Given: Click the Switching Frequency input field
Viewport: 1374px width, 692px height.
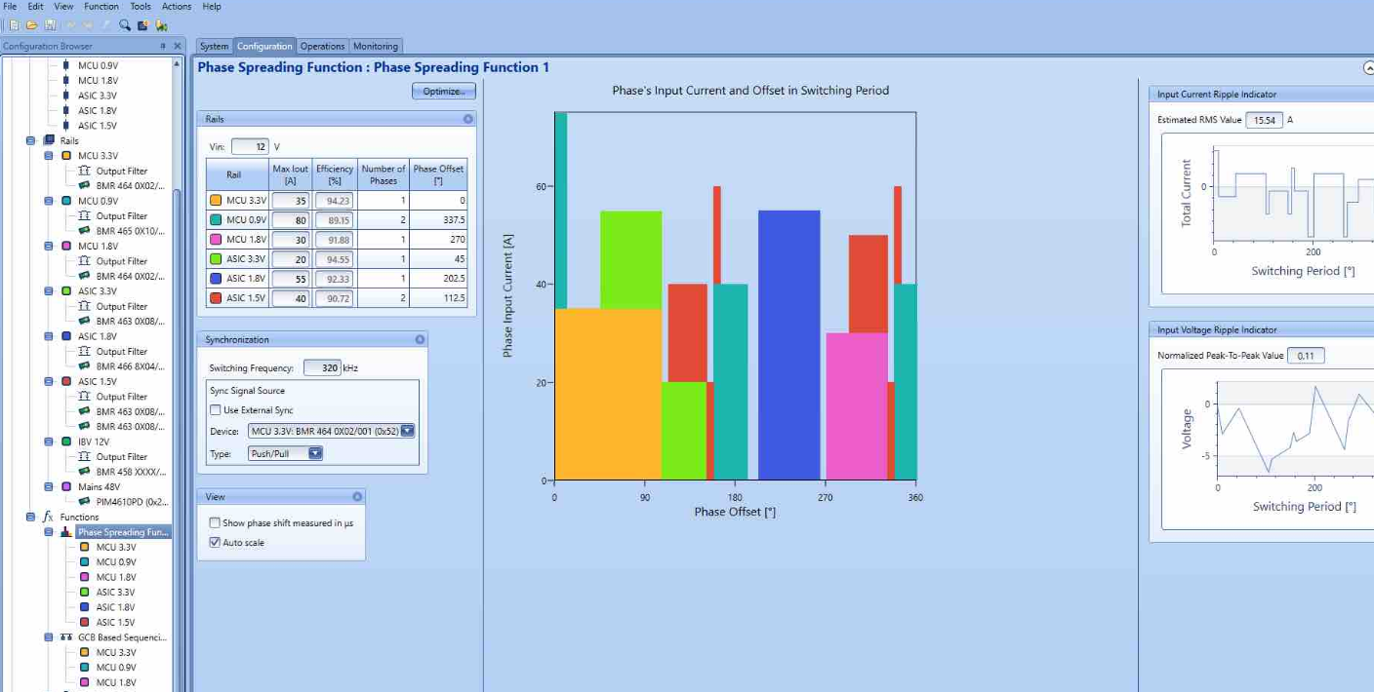Looking at the screenshot, I should click(321, 368).
